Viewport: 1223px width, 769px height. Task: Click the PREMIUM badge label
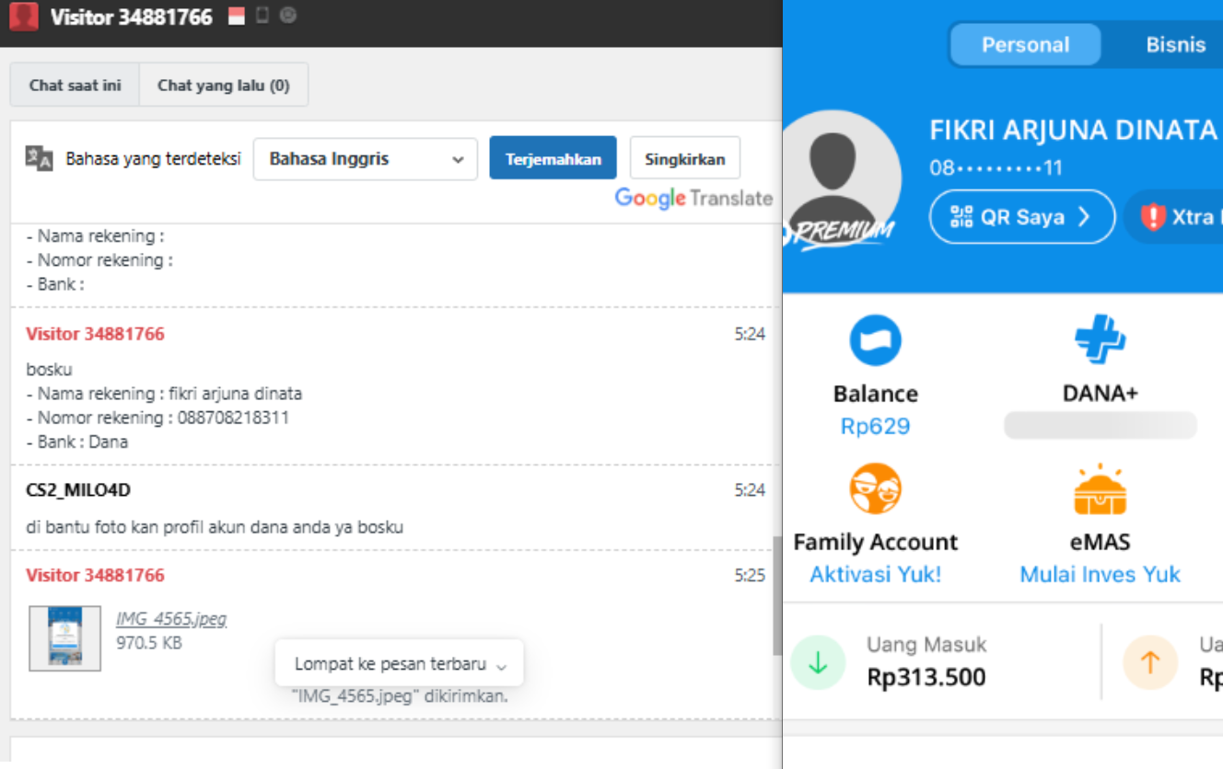[x=841, y=232]
